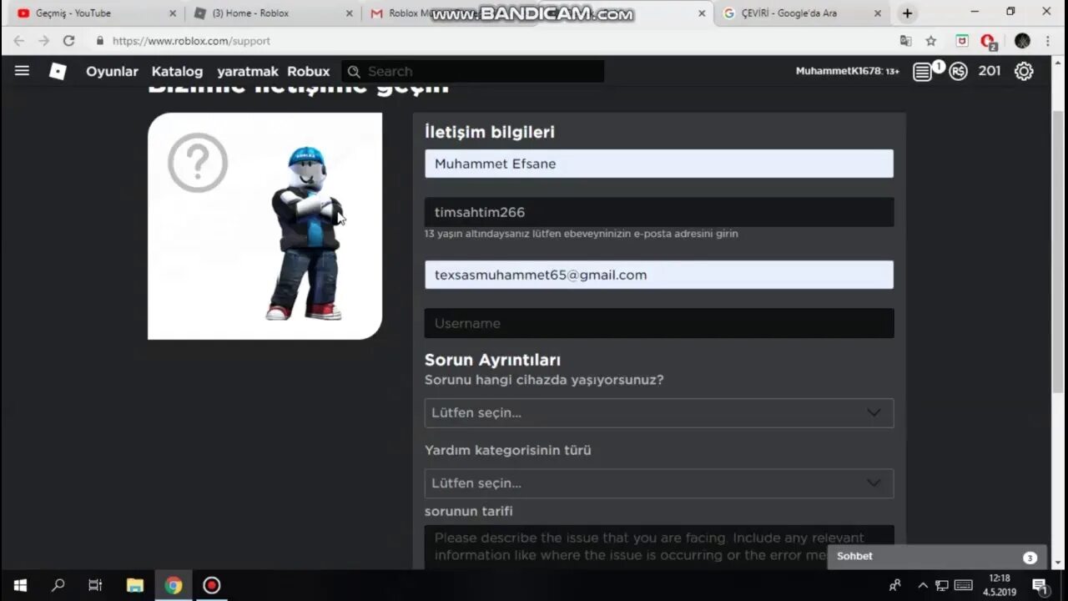Click the translate page icon
Image resolution: width=1068 pixels, height=601 pixels.
tap(906, 41)
